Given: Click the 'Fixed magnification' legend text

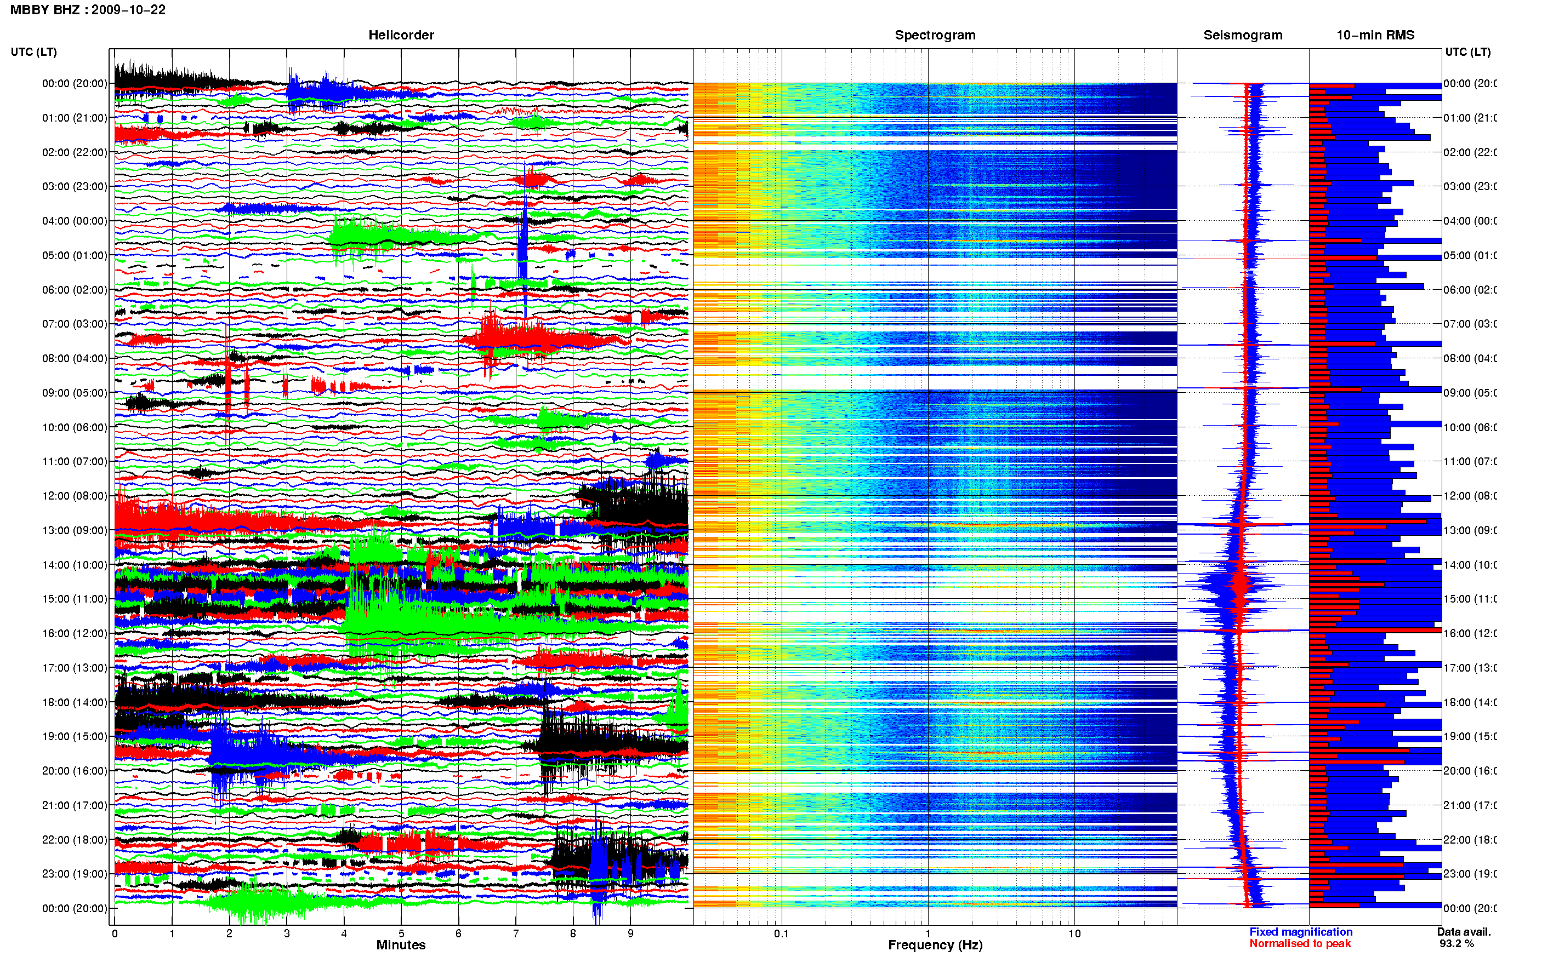Looking at the screenshot, I should click(1301, 931).
